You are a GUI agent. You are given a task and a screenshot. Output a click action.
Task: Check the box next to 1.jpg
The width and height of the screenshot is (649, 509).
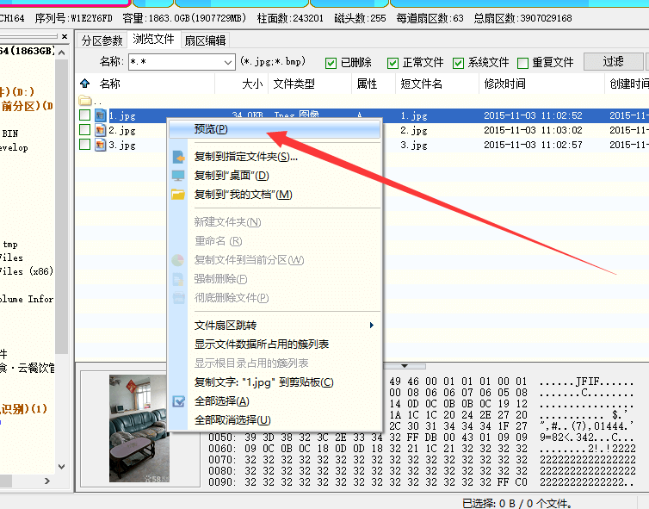click(85, 115)
